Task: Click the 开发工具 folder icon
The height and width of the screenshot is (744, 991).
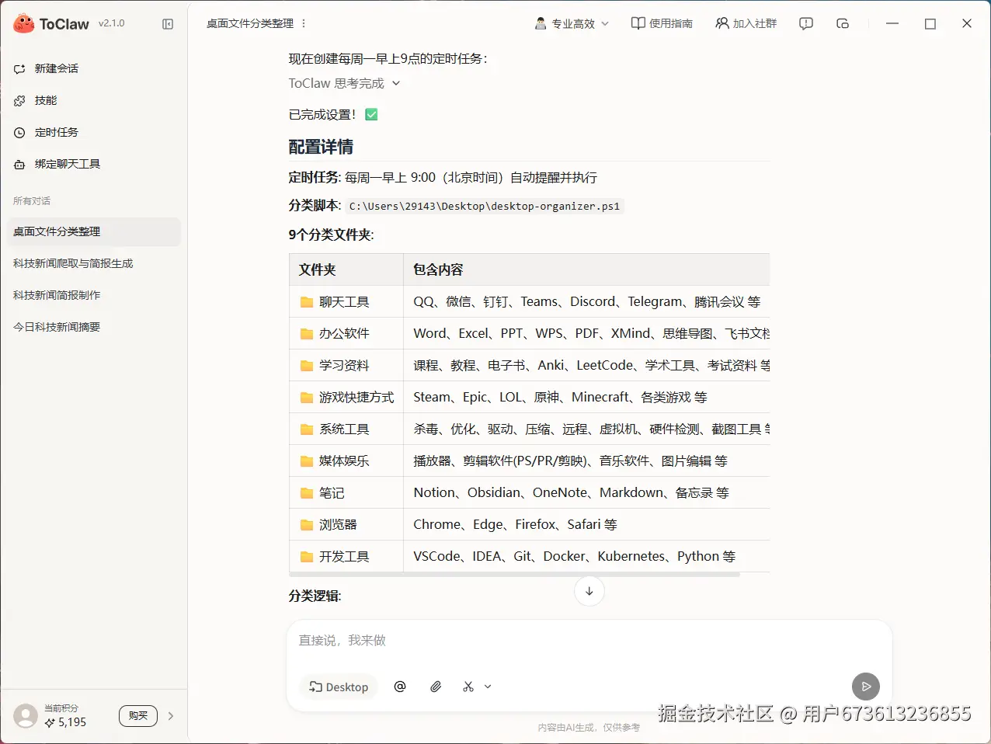Action: (x=307, y=557)
